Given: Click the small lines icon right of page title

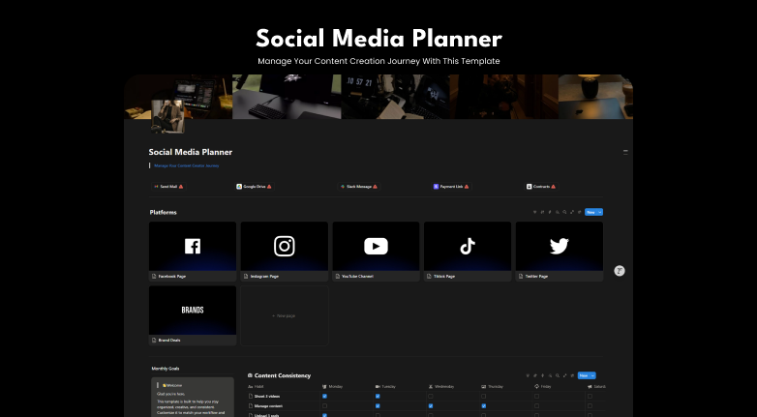Looking at the screenshot, I should (625, 152).
